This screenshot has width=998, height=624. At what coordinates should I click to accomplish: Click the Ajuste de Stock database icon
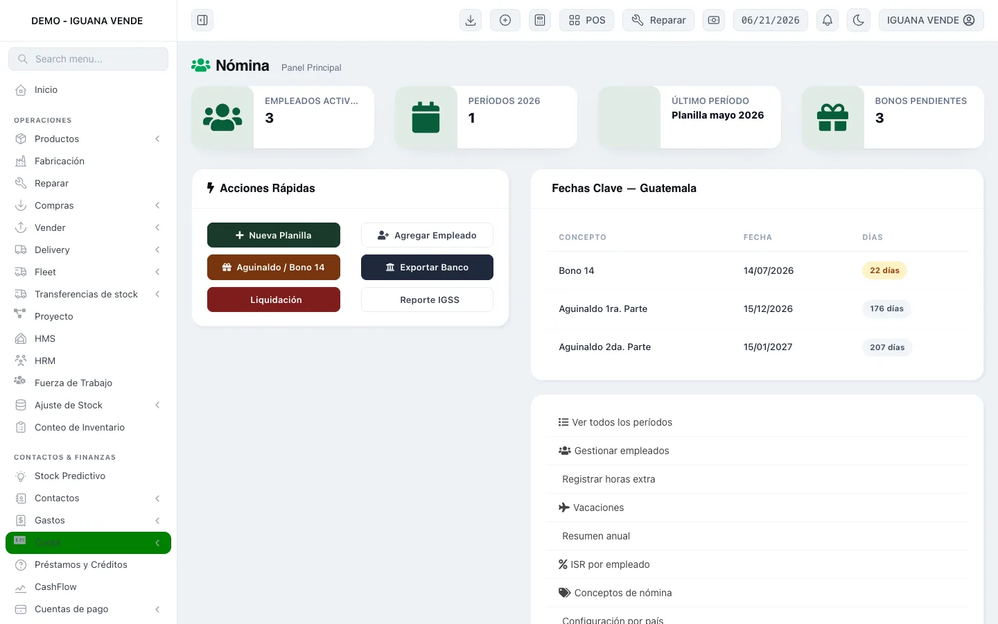pos(21,405)
